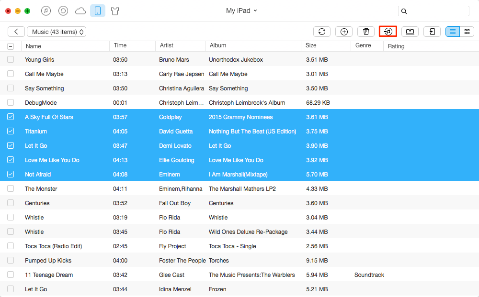
Task: Uncheck the Not Afraid checkbox
Action: coord(11,174)
